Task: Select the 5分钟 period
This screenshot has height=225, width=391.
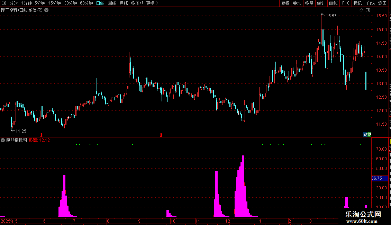Action: 40,3
